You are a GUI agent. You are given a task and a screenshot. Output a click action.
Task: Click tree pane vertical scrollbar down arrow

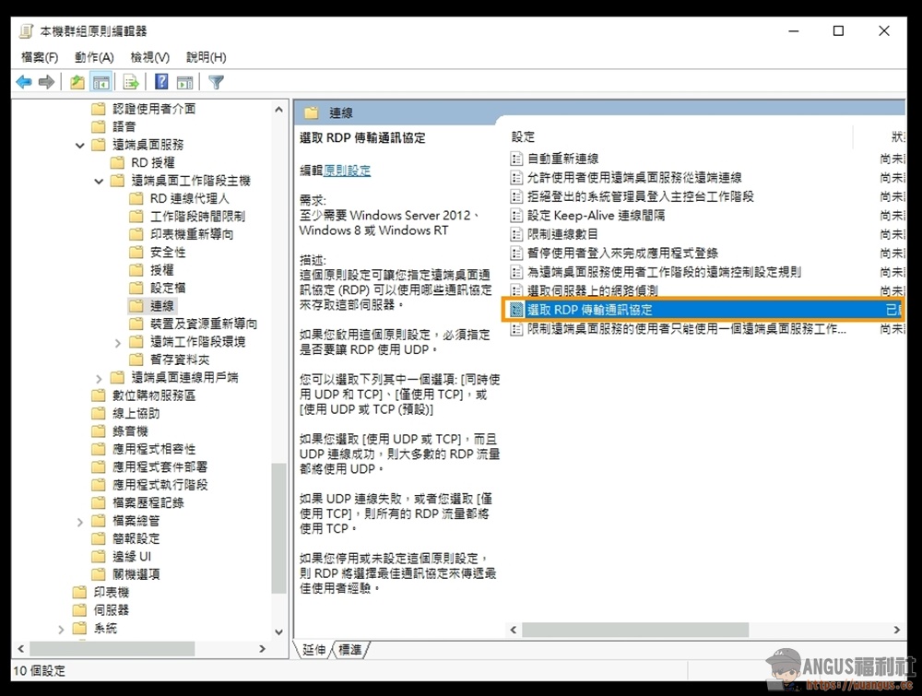pos(278,631)
